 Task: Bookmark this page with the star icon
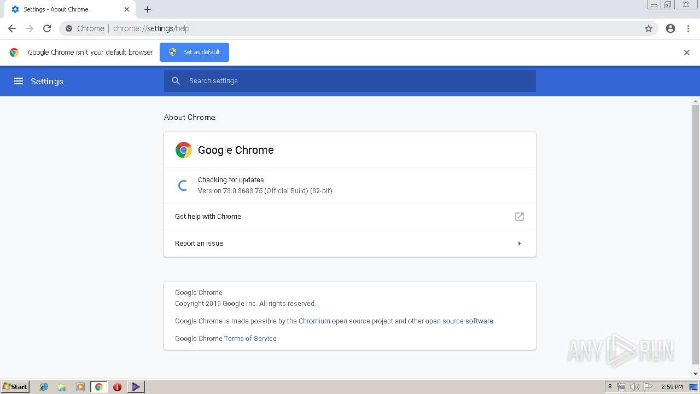tap(649, 28)
